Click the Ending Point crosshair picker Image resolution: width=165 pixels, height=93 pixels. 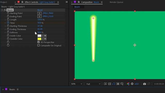click(39, 17)
